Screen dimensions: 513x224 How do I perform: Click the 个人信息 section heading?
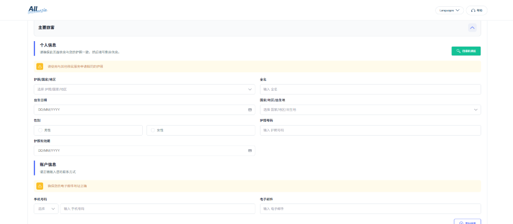pos(48,45)
